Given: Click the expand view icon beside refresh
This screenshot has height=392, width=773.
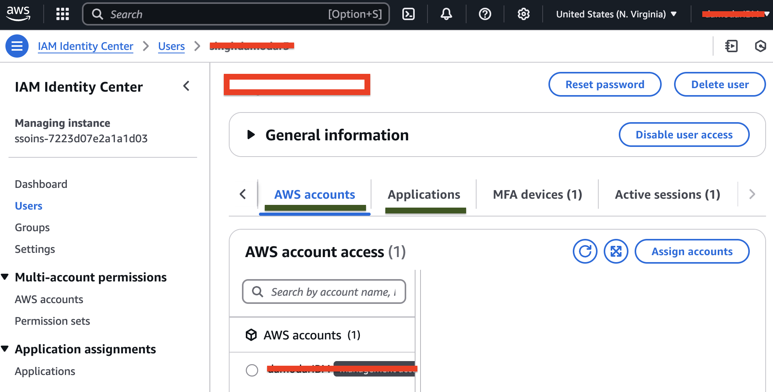Looking at the screenshot, I should point(616,251).
